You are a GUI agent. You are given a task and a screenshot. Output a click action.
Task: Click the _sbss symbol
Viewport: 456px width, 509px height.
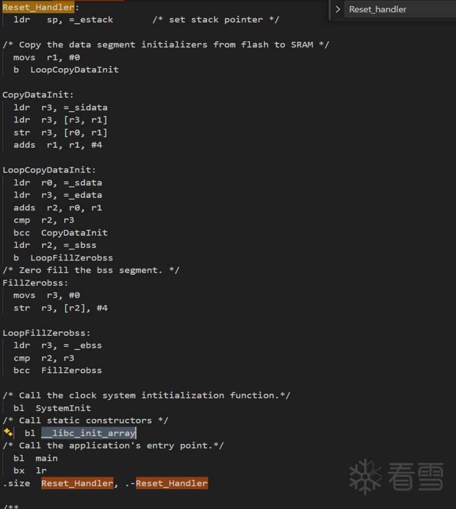[83, 245]
